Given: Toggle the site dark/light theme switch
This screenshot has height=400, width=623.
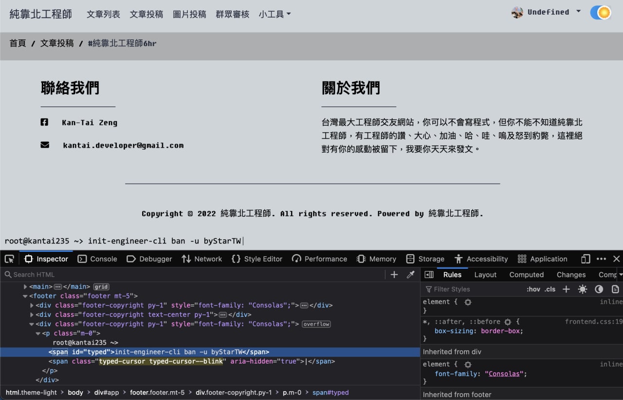Looking at the screenshot, I should click(601, 13).
